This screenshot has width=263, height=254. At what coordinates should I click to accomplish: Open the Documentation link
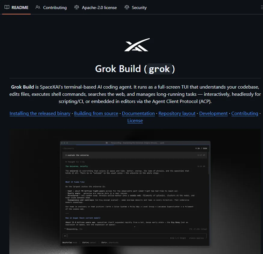coord(138,113)
